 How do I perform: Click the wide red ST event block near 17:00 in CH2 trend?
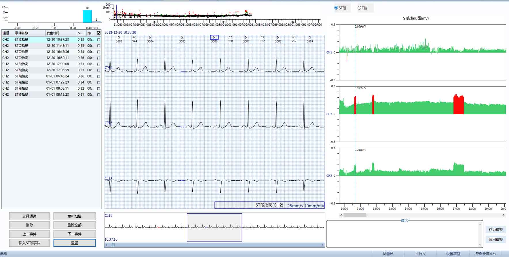click(459, 104)
